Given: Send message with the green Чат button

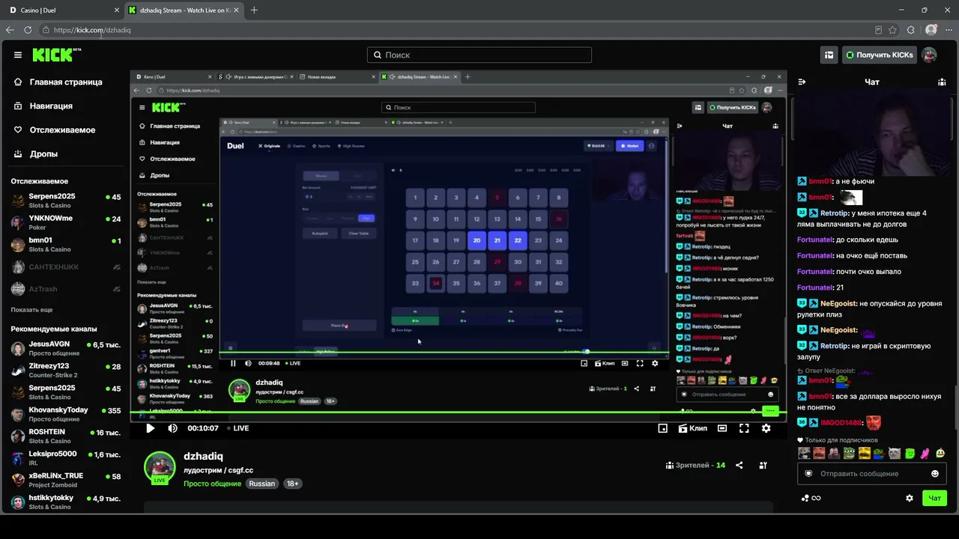Looking at the screenshot, I should (934, 498).
